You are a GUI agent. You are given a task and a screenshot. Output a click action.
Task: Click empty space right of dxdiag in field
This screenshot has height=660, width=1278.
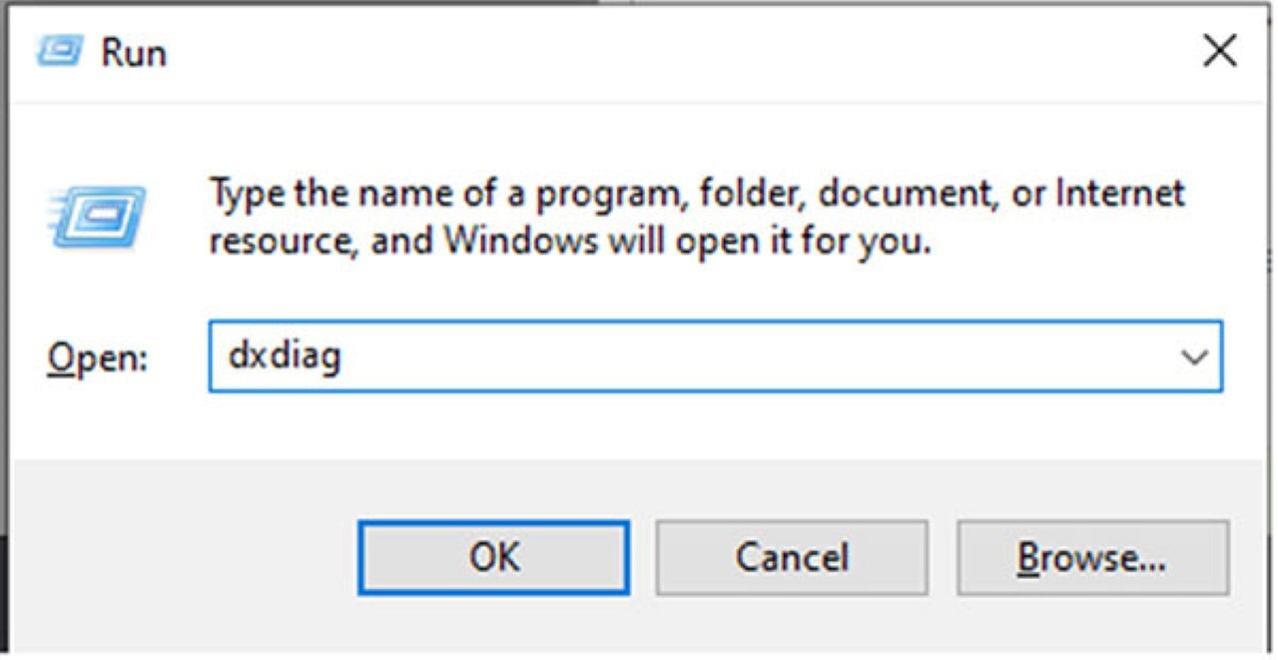(749, 356)
